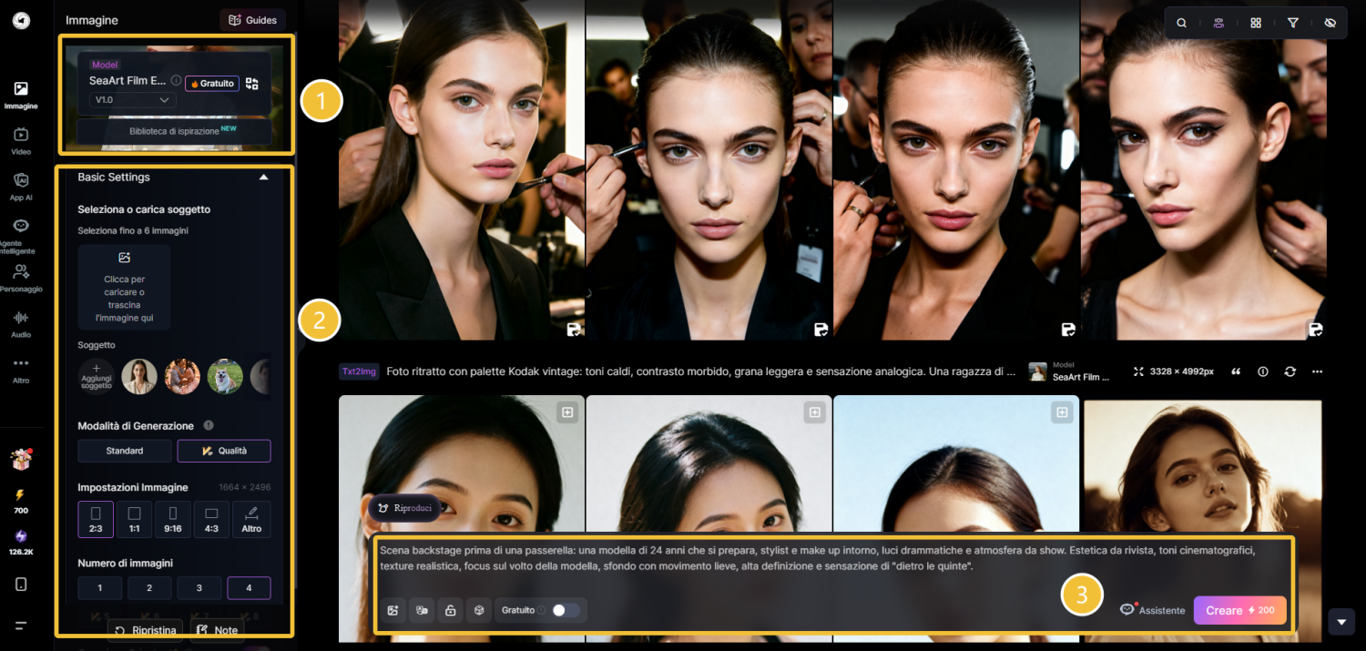The height and width of the screenshot is (651, 1366).
Task: Click the upload image icon in prompt bar
Action: (392, 610)
